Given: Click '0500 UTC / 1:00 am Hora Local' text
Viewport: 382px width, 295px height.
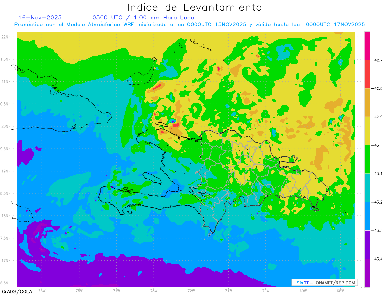Looking at the screenshot, I should [x=144, y=18].
